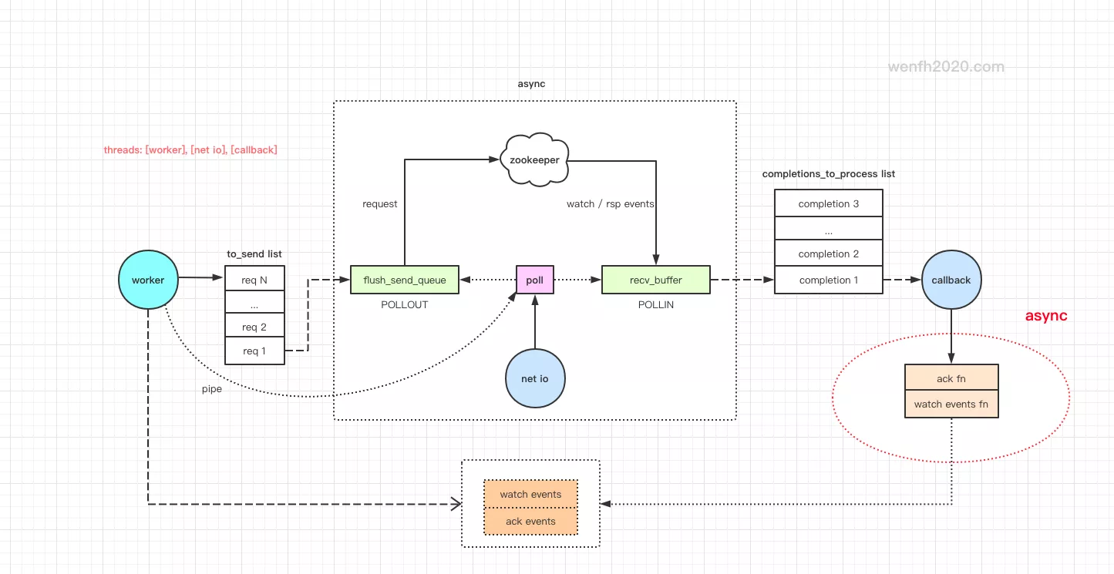Image resolution: width=1114 pixels, height=574 pixels.
Task: Click the completion 3 row
Action: [828, 204]
